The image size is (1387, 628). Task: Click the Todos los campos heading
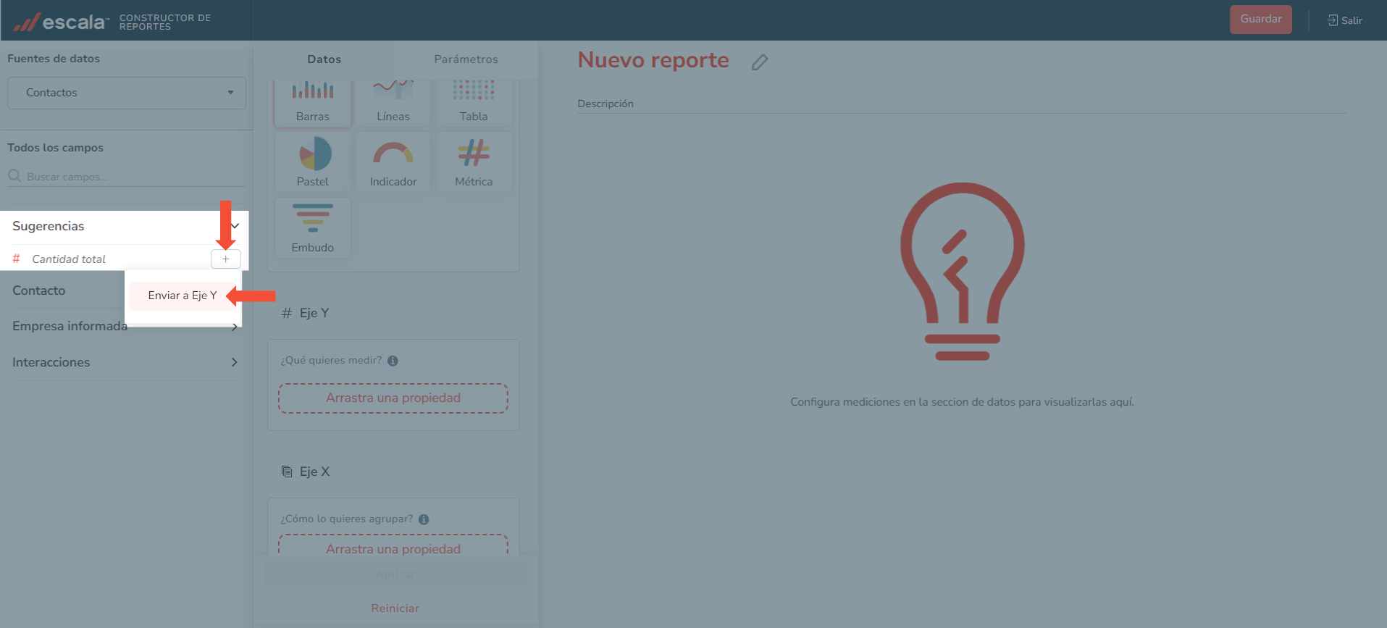(56, 148)
